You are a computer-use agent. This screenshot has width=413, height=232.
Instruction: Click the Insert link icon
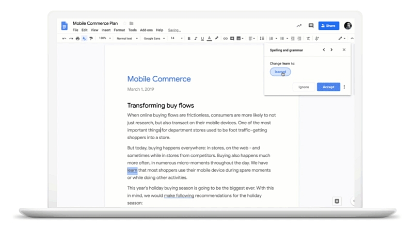[x=225, y=38]
